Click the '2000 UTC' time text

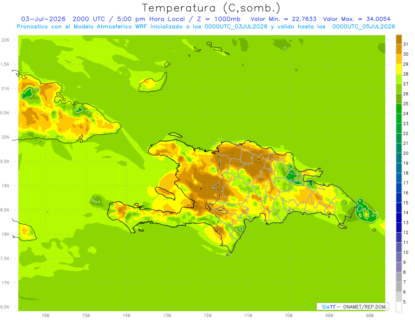point(89,19)
